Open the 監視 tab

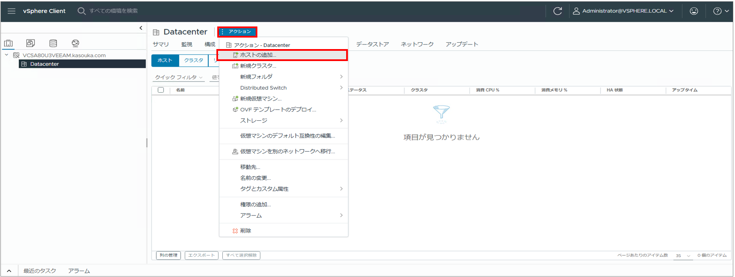pos(187,44)
